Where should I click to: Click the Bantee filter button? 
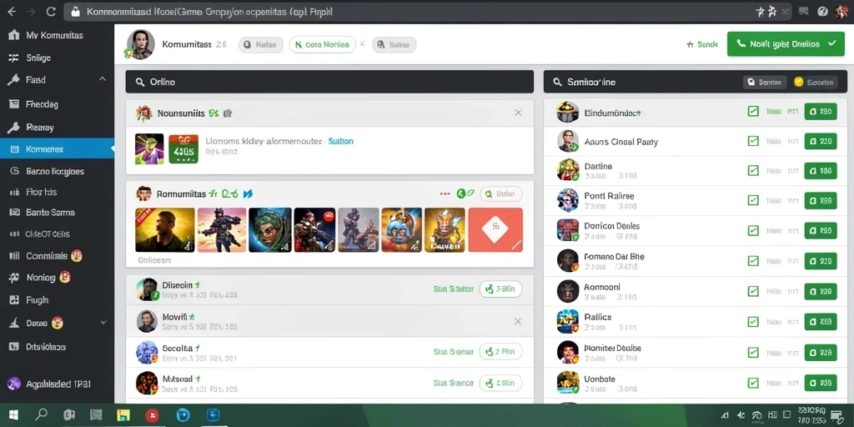(765, 83)
